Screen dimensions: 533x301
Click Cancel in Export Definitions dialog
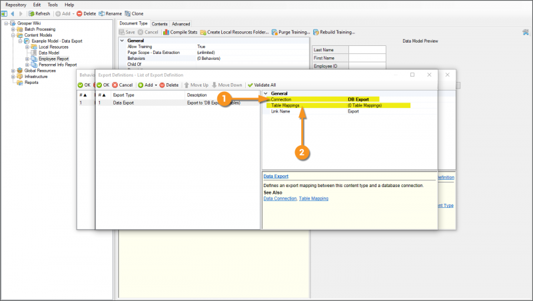pyautogui.click(x=123, y=85)
